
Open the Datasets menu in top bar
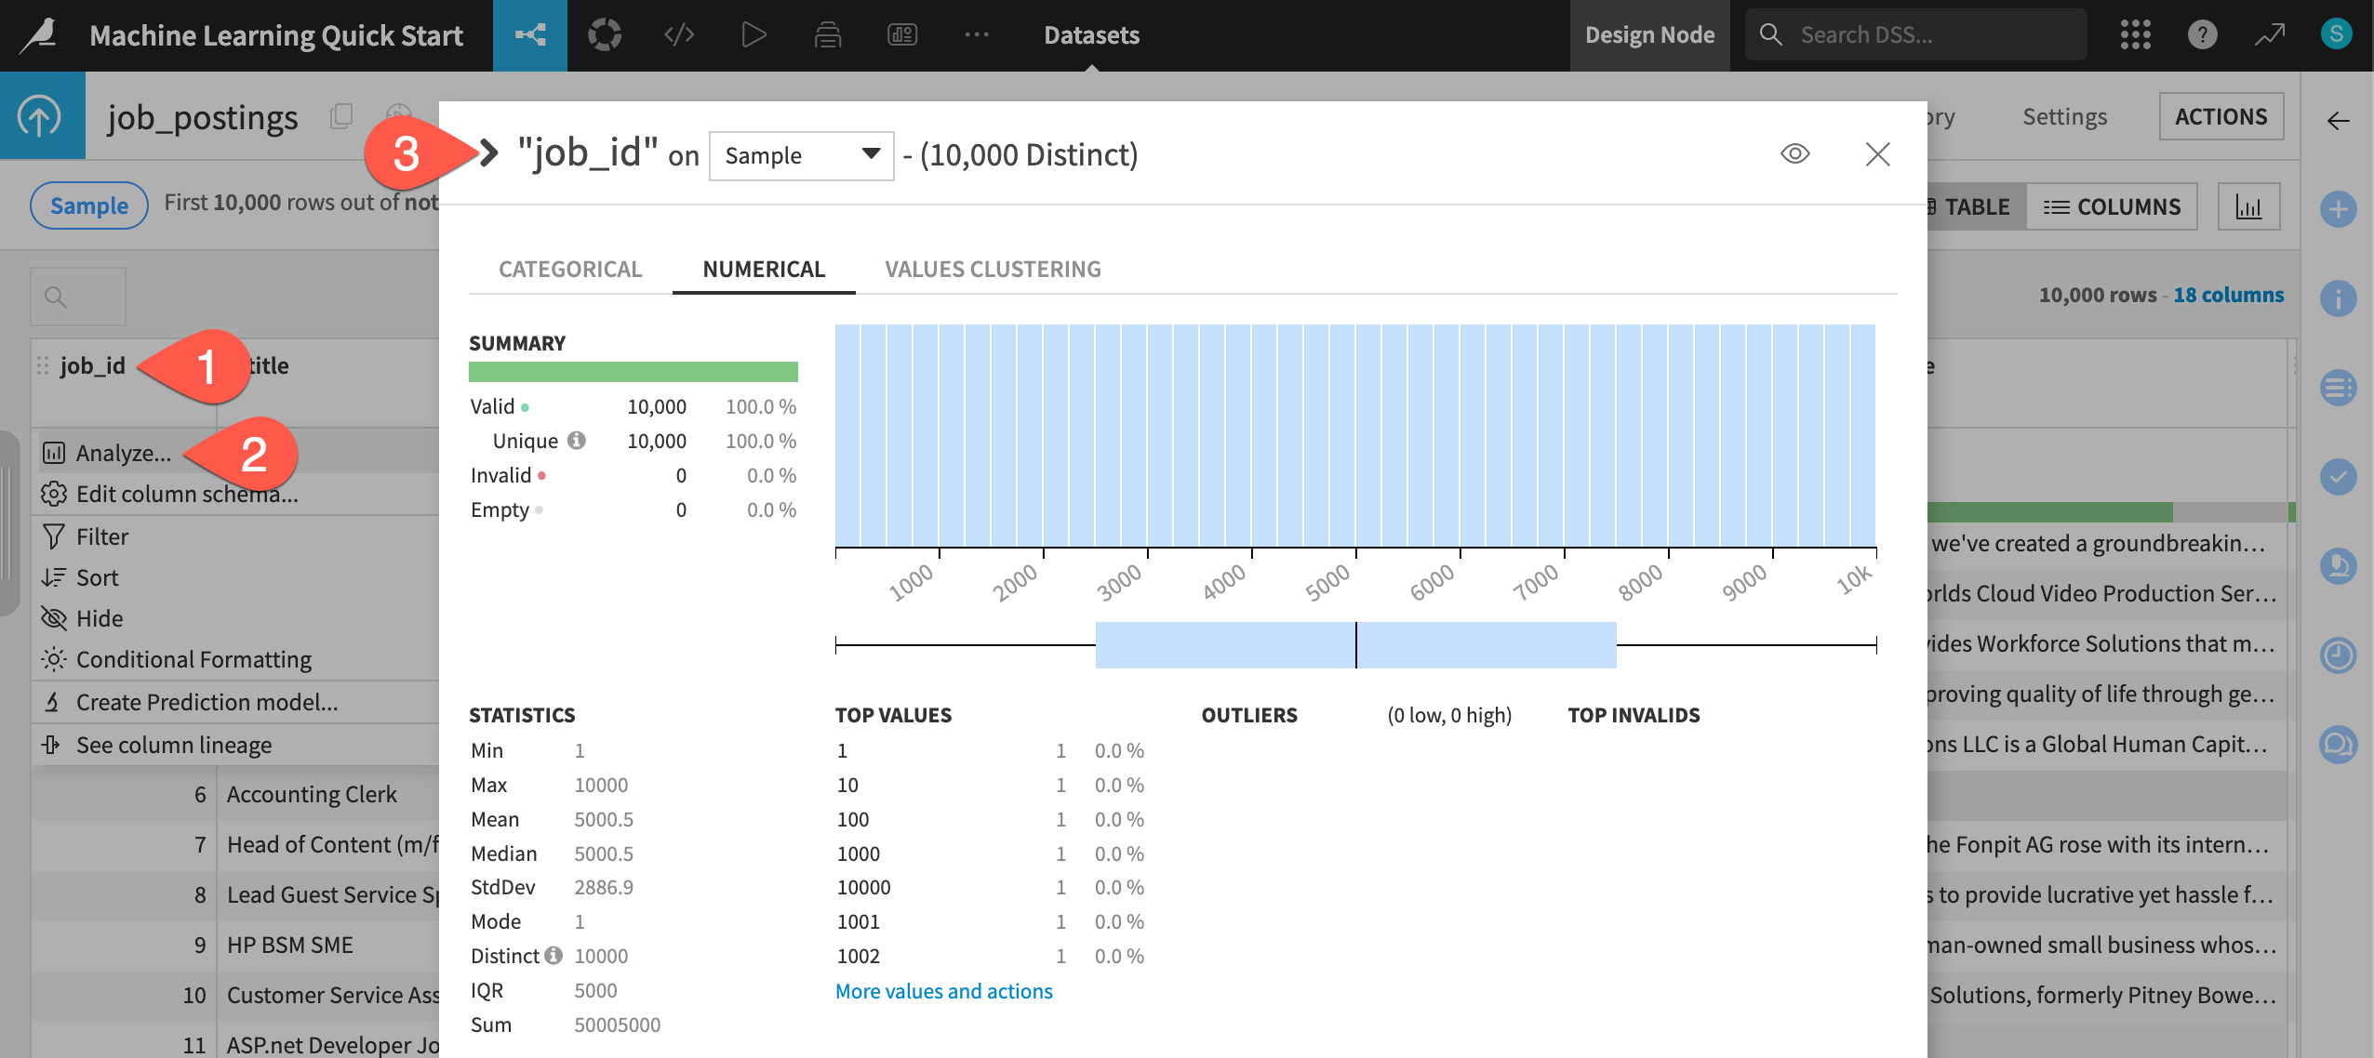click(x=1091, y=35)
